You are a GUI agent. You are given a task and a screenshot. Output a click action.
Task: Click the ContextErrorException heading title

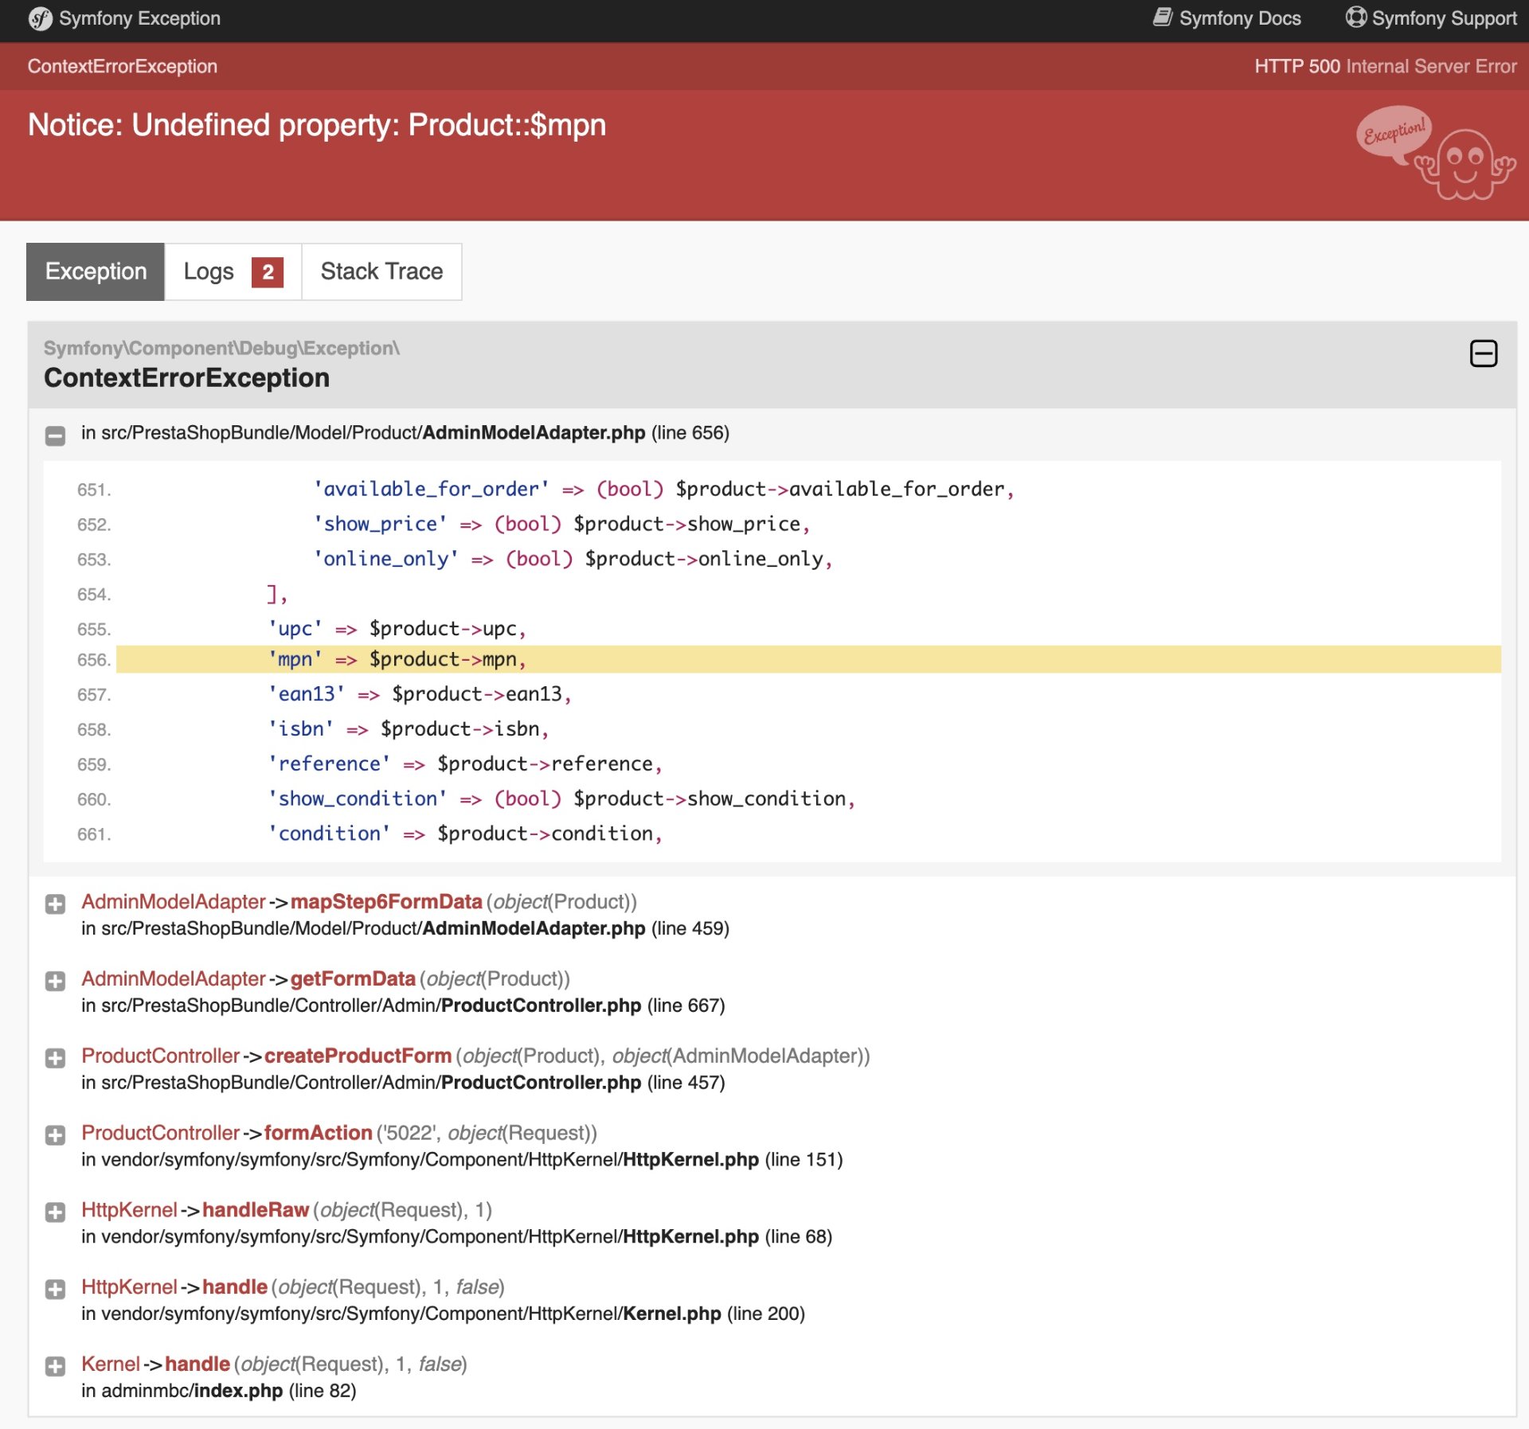tap(186, 377)
